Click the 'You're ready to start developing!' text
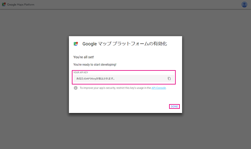This screenshot has height=149, width=251. point(95,65)
